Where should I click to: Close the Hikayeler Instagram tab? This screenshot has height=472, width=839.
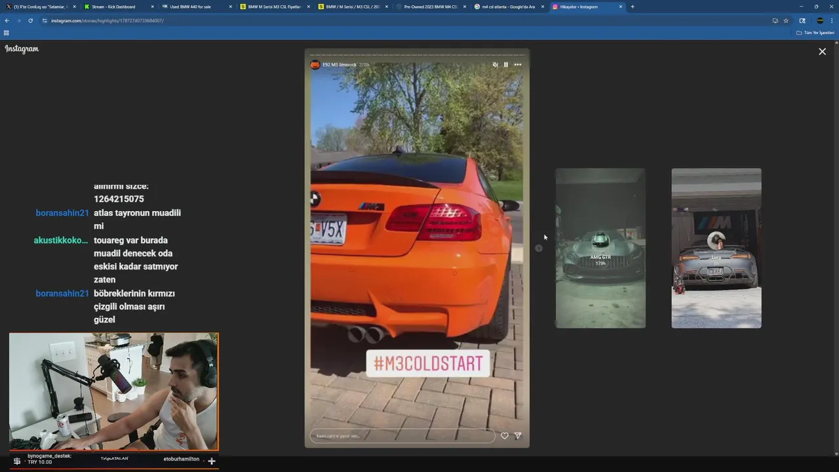[x=620, y=7]
